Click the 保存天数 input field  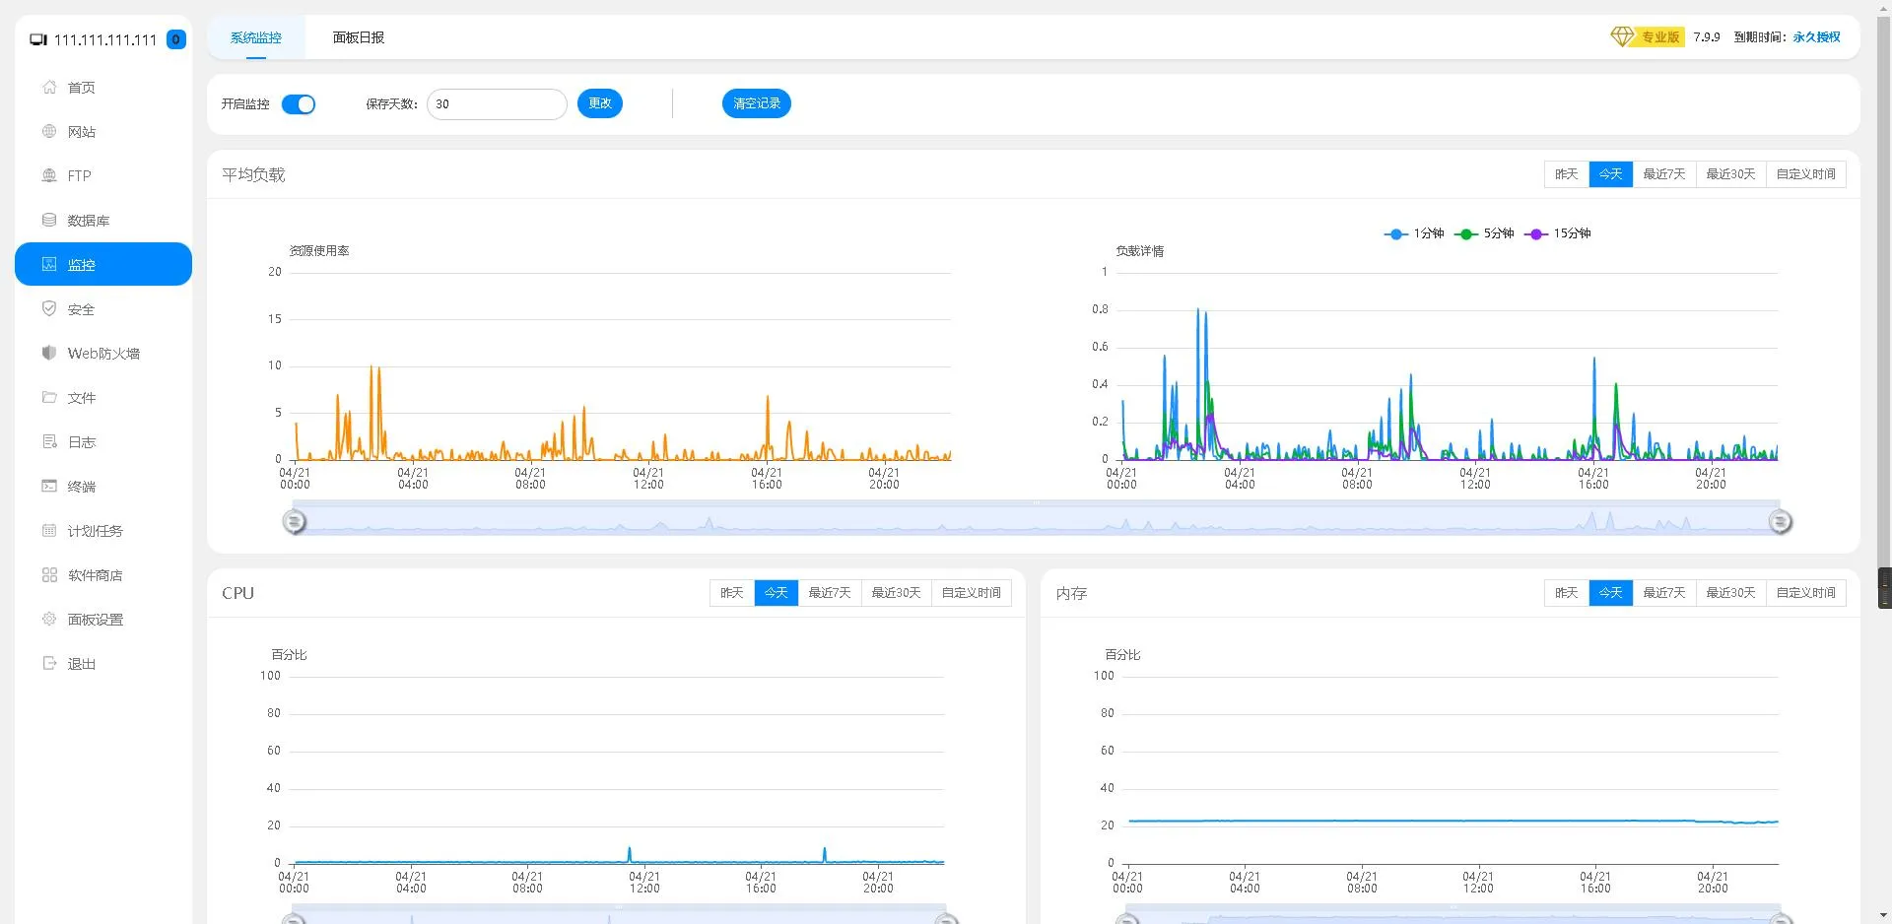point(497,104)
